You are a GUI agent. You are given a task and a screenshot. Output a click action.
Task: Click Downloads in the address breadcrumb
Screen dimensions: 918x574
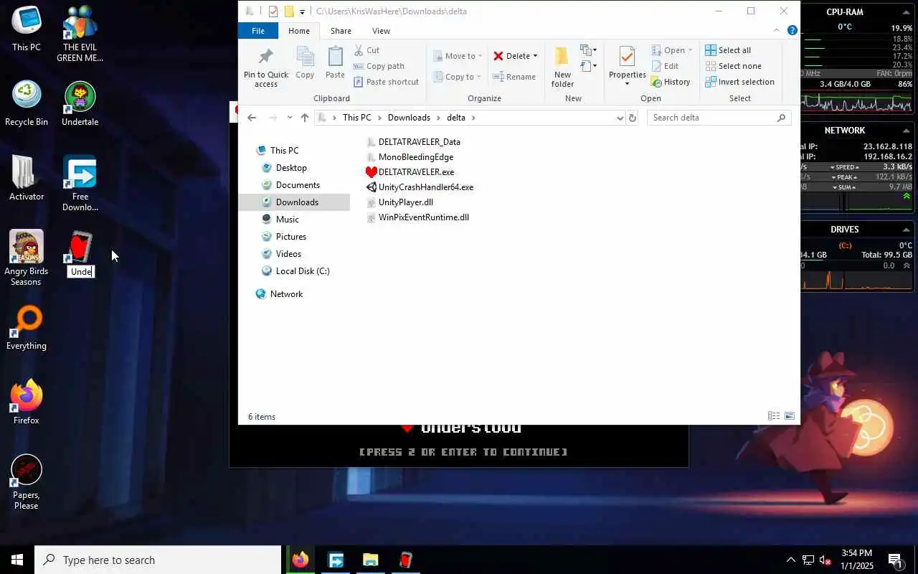(409, 118)
